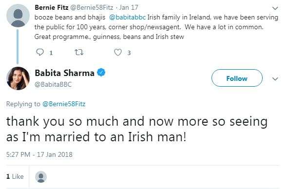Open Babita Sharma's profile photo
Screen dimensions: 289x189
(18, 78)
